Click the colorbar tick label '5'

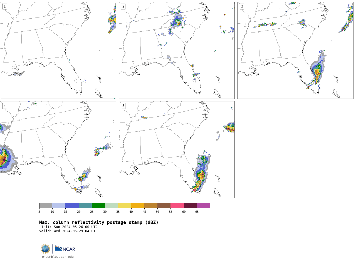[39, 212]
